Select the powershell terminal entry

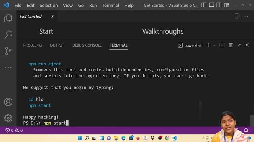coord(190,45)
